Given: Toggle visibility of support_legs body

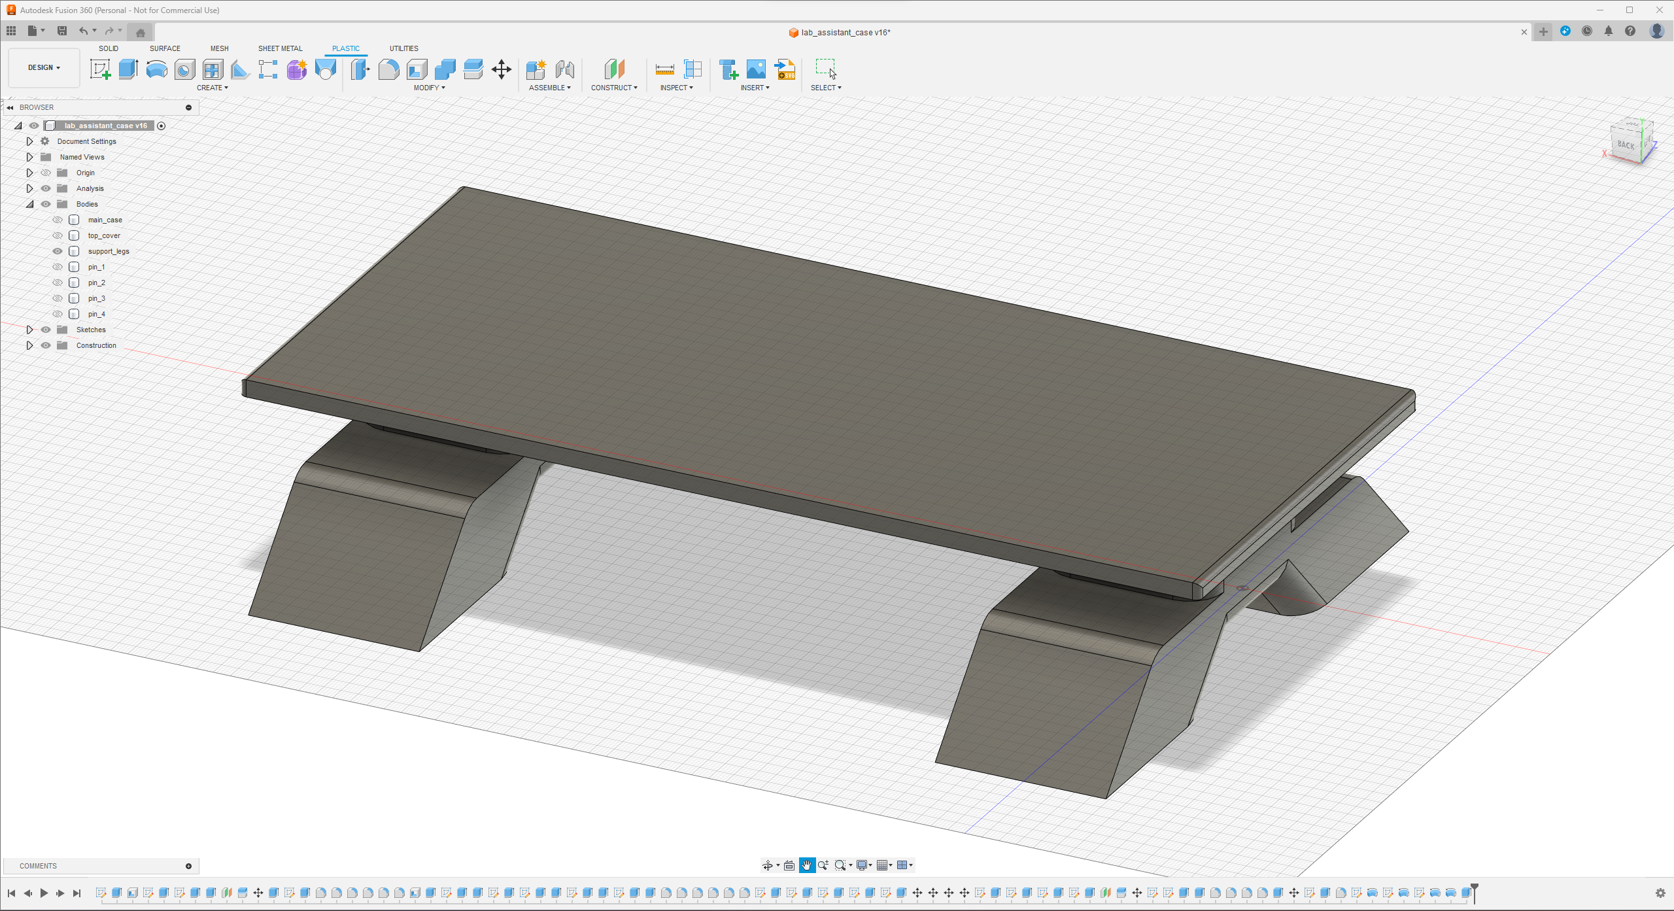Looking at the screenshot, I should click(x=57, y=251).
